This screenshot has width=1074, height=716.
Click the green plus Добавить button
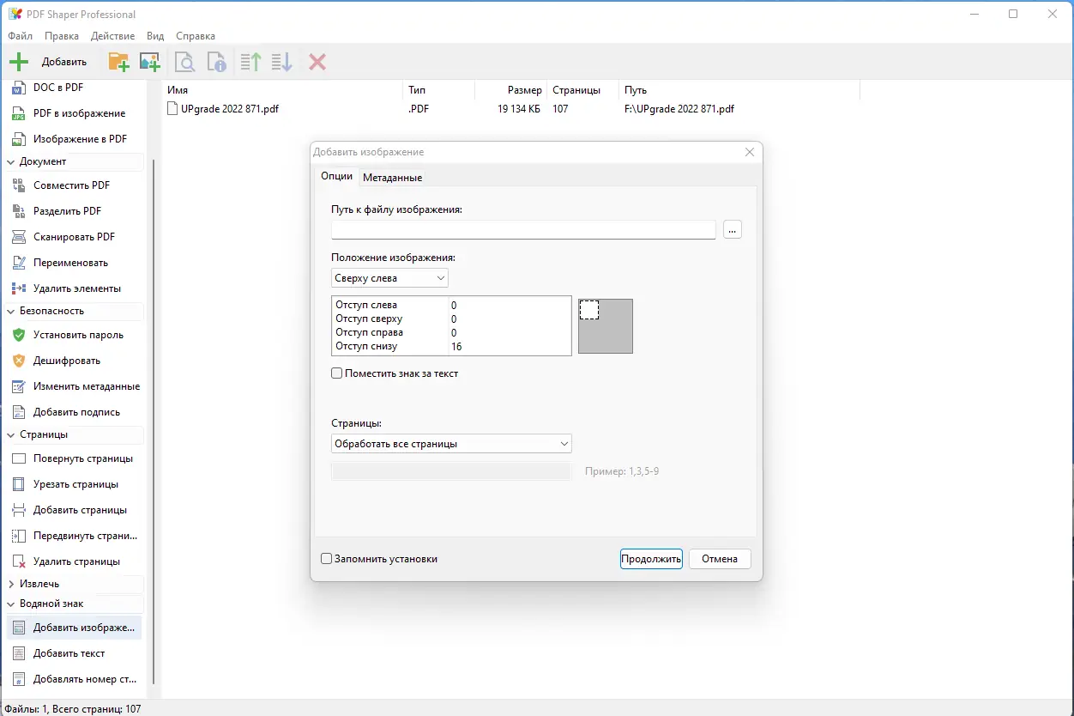[x=48, y=62]
